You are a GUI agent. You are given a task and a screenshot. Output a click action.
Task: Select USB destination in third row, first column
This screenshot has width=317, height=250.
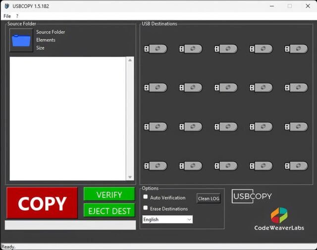[x=156, y=126]
